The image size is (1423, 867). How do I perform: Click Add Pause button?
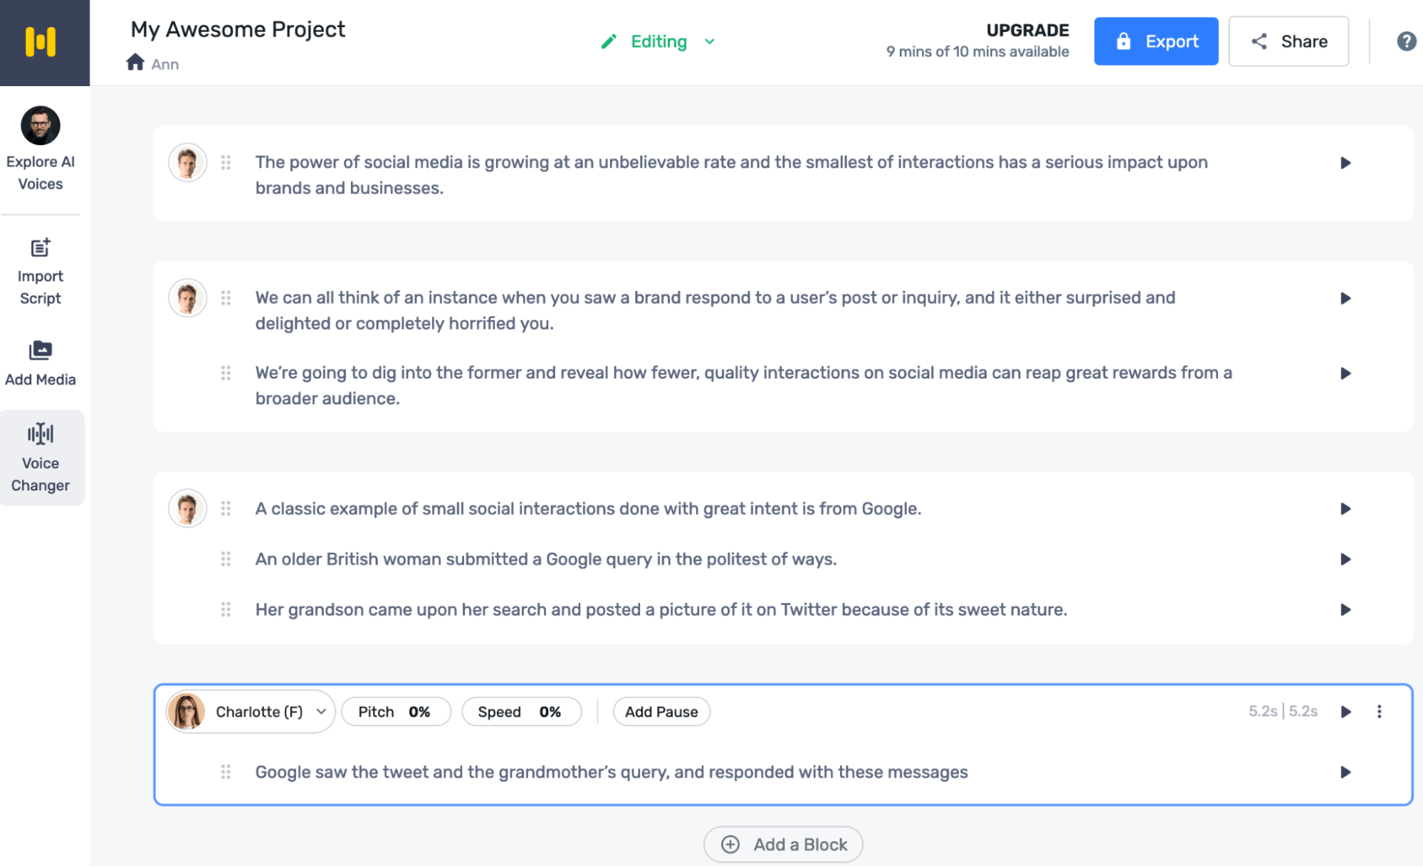tap(661, 712)
